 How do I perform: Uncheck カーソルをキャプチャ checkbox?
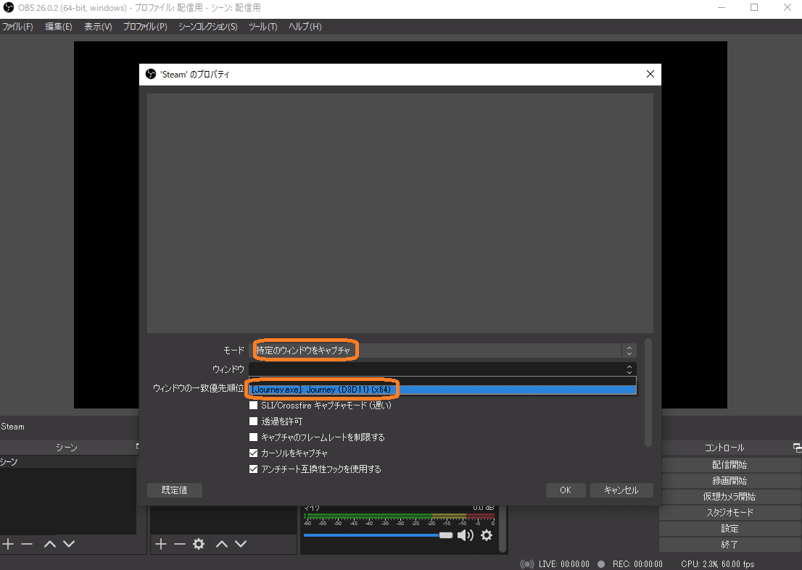(x=253, y=453)
